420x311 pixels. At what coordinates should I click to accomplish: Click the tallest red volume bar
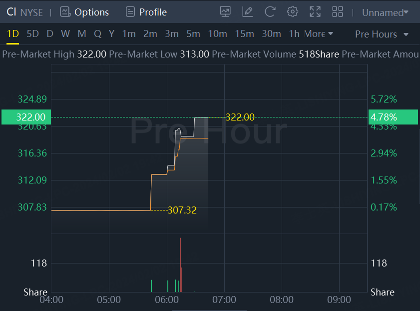[180, 265]
